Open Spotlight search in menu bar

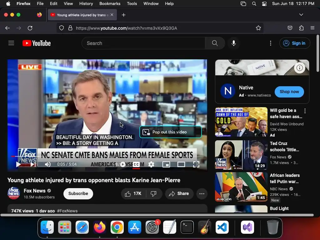254,4
